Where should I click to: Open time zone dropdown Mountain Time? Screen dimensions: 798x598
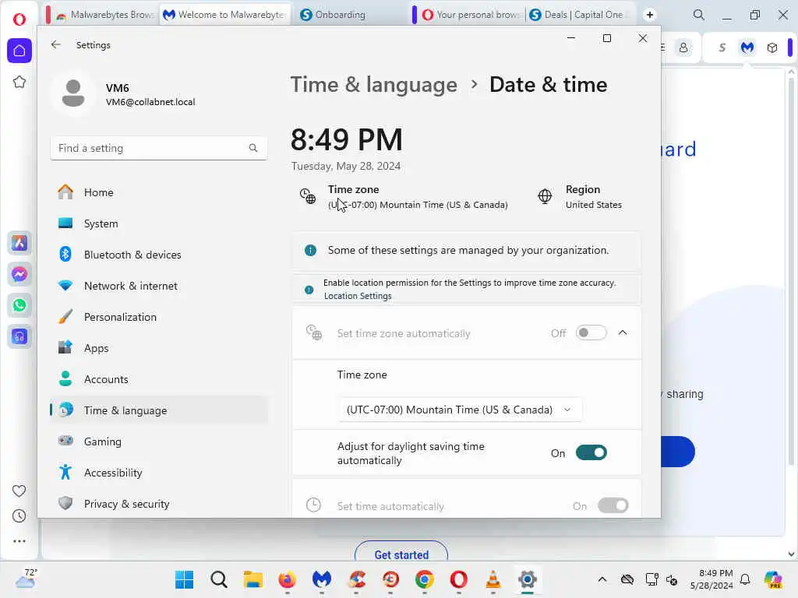point(460,410)
